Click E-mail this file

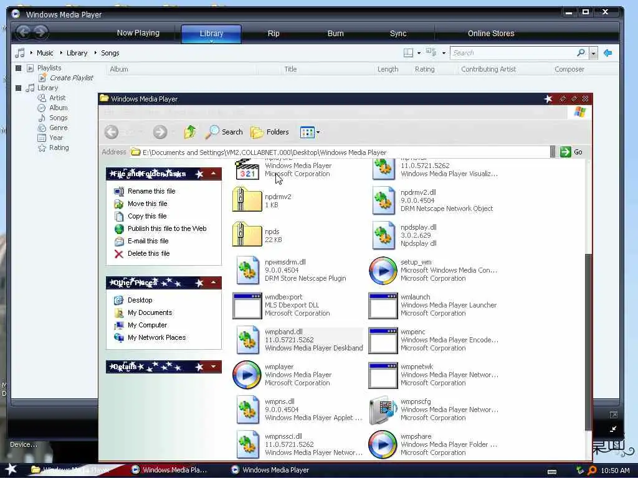point(148,241)
